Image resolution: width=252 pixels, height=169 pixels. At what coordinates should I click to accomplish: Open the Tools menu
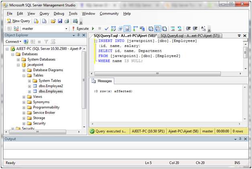(x=73, y=14)
